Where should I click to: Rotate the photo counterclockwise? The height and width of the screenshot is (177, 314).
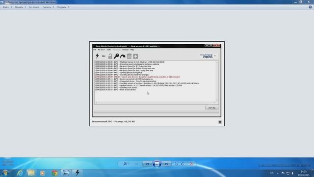[176, 164]
